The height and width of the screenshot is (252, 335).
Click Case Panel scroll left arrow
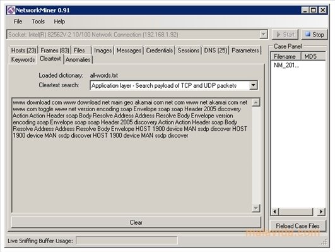click(275, 212)
